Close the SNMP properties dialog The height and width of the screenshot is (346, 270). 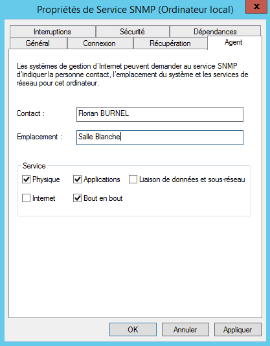coord(256,7)
